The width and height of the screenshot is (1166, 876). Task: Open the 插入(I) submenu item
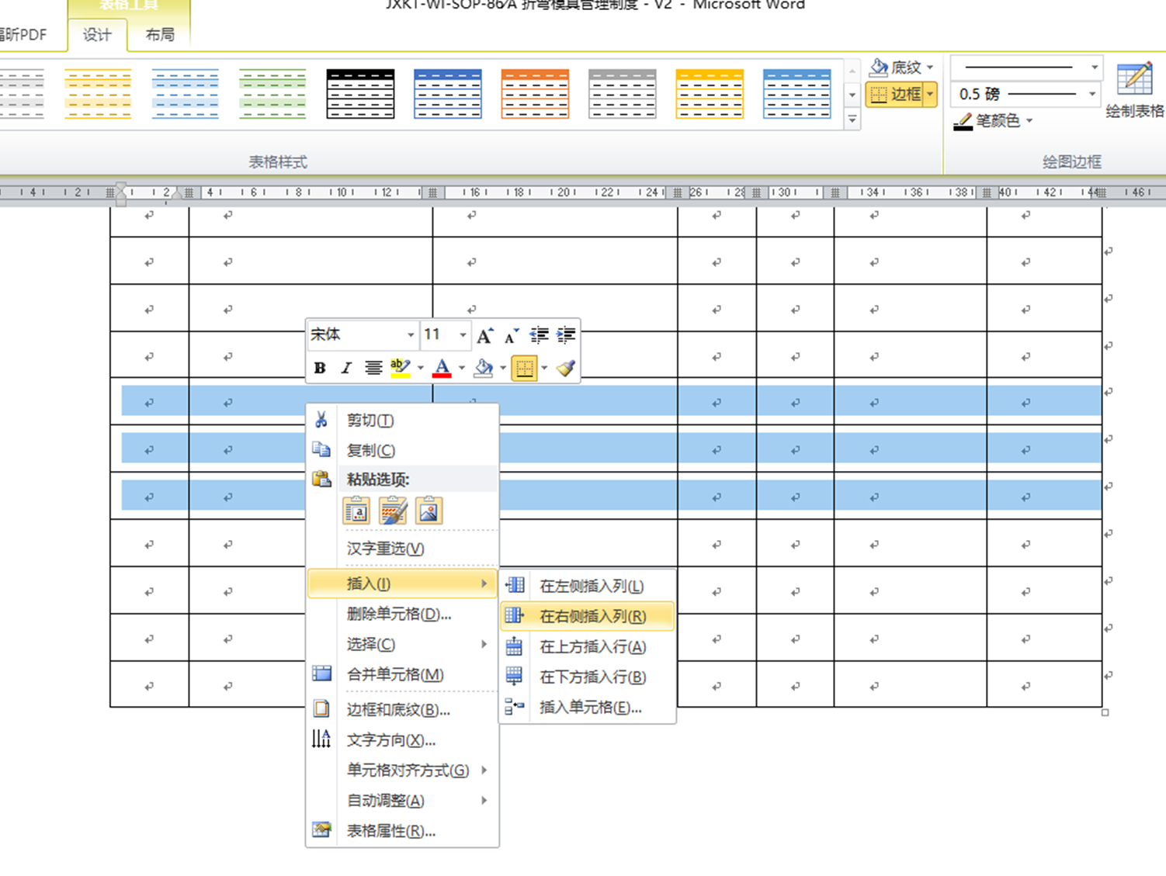click(402, 583)
